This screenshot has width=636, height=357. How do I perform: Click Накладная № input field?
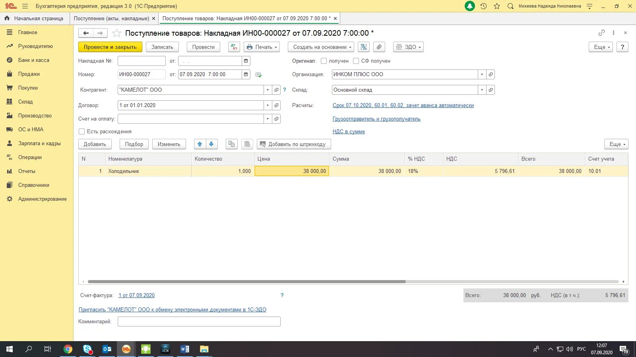coord(142,61)
